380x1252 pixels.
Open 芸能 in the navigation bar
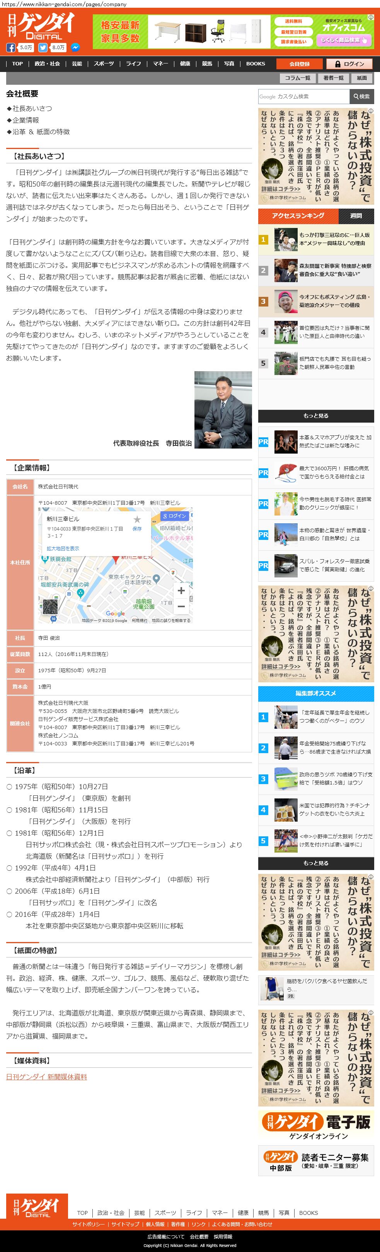pos(77,64)
